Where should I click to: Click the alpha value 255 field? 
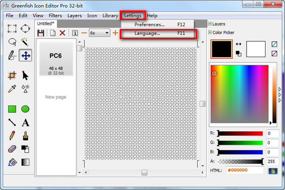tap(273, 161)
